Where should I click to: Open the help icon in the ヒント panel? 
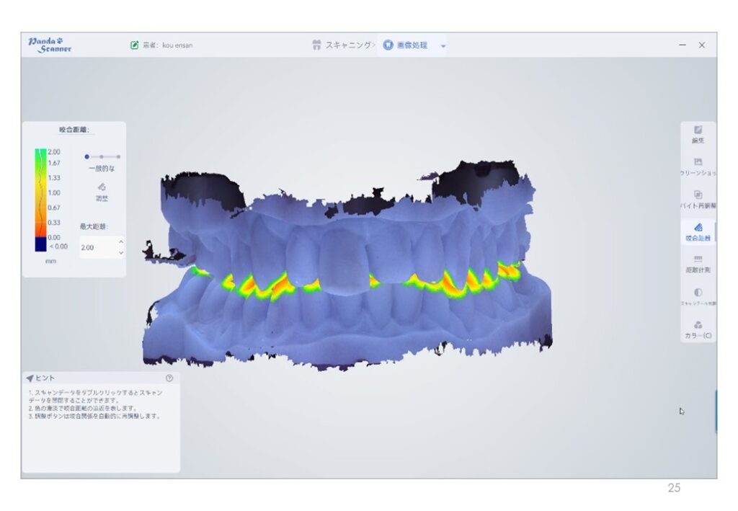(x=169, y=378)
